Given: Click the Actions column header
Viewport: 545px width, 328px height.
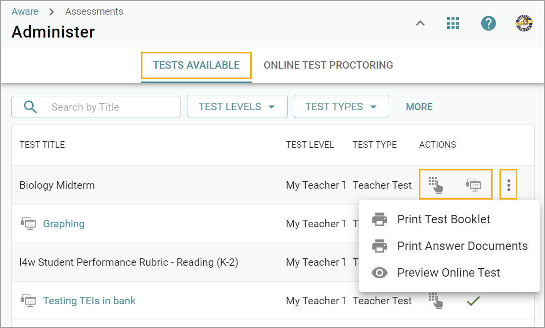Looking at the screenshot, I should point(437,145).
